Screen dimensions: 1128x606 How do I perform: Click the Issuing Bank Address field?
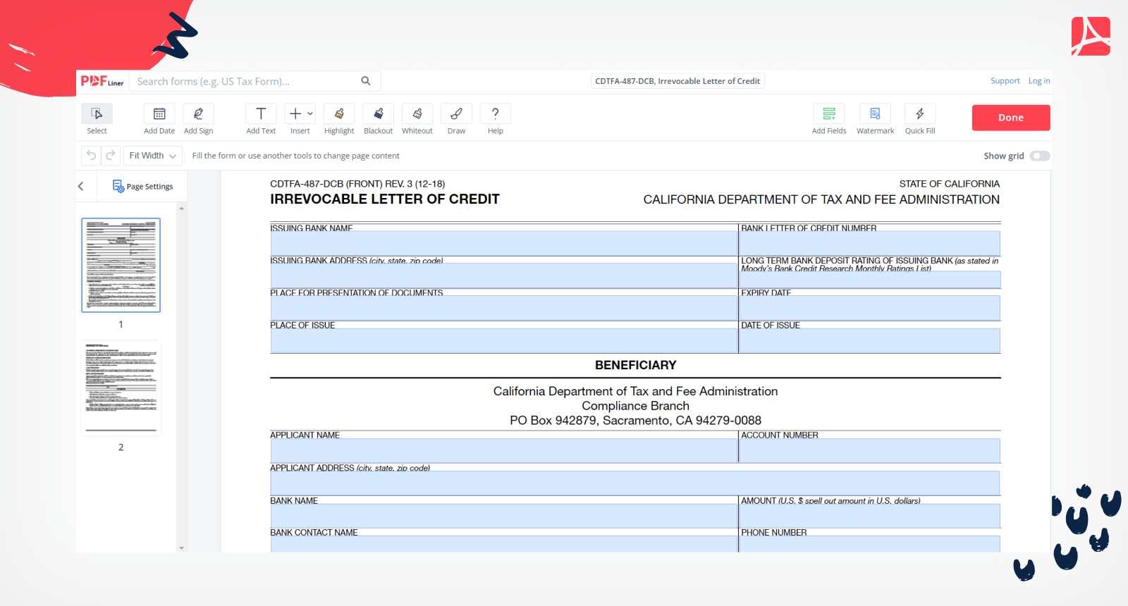pos(503,276)
